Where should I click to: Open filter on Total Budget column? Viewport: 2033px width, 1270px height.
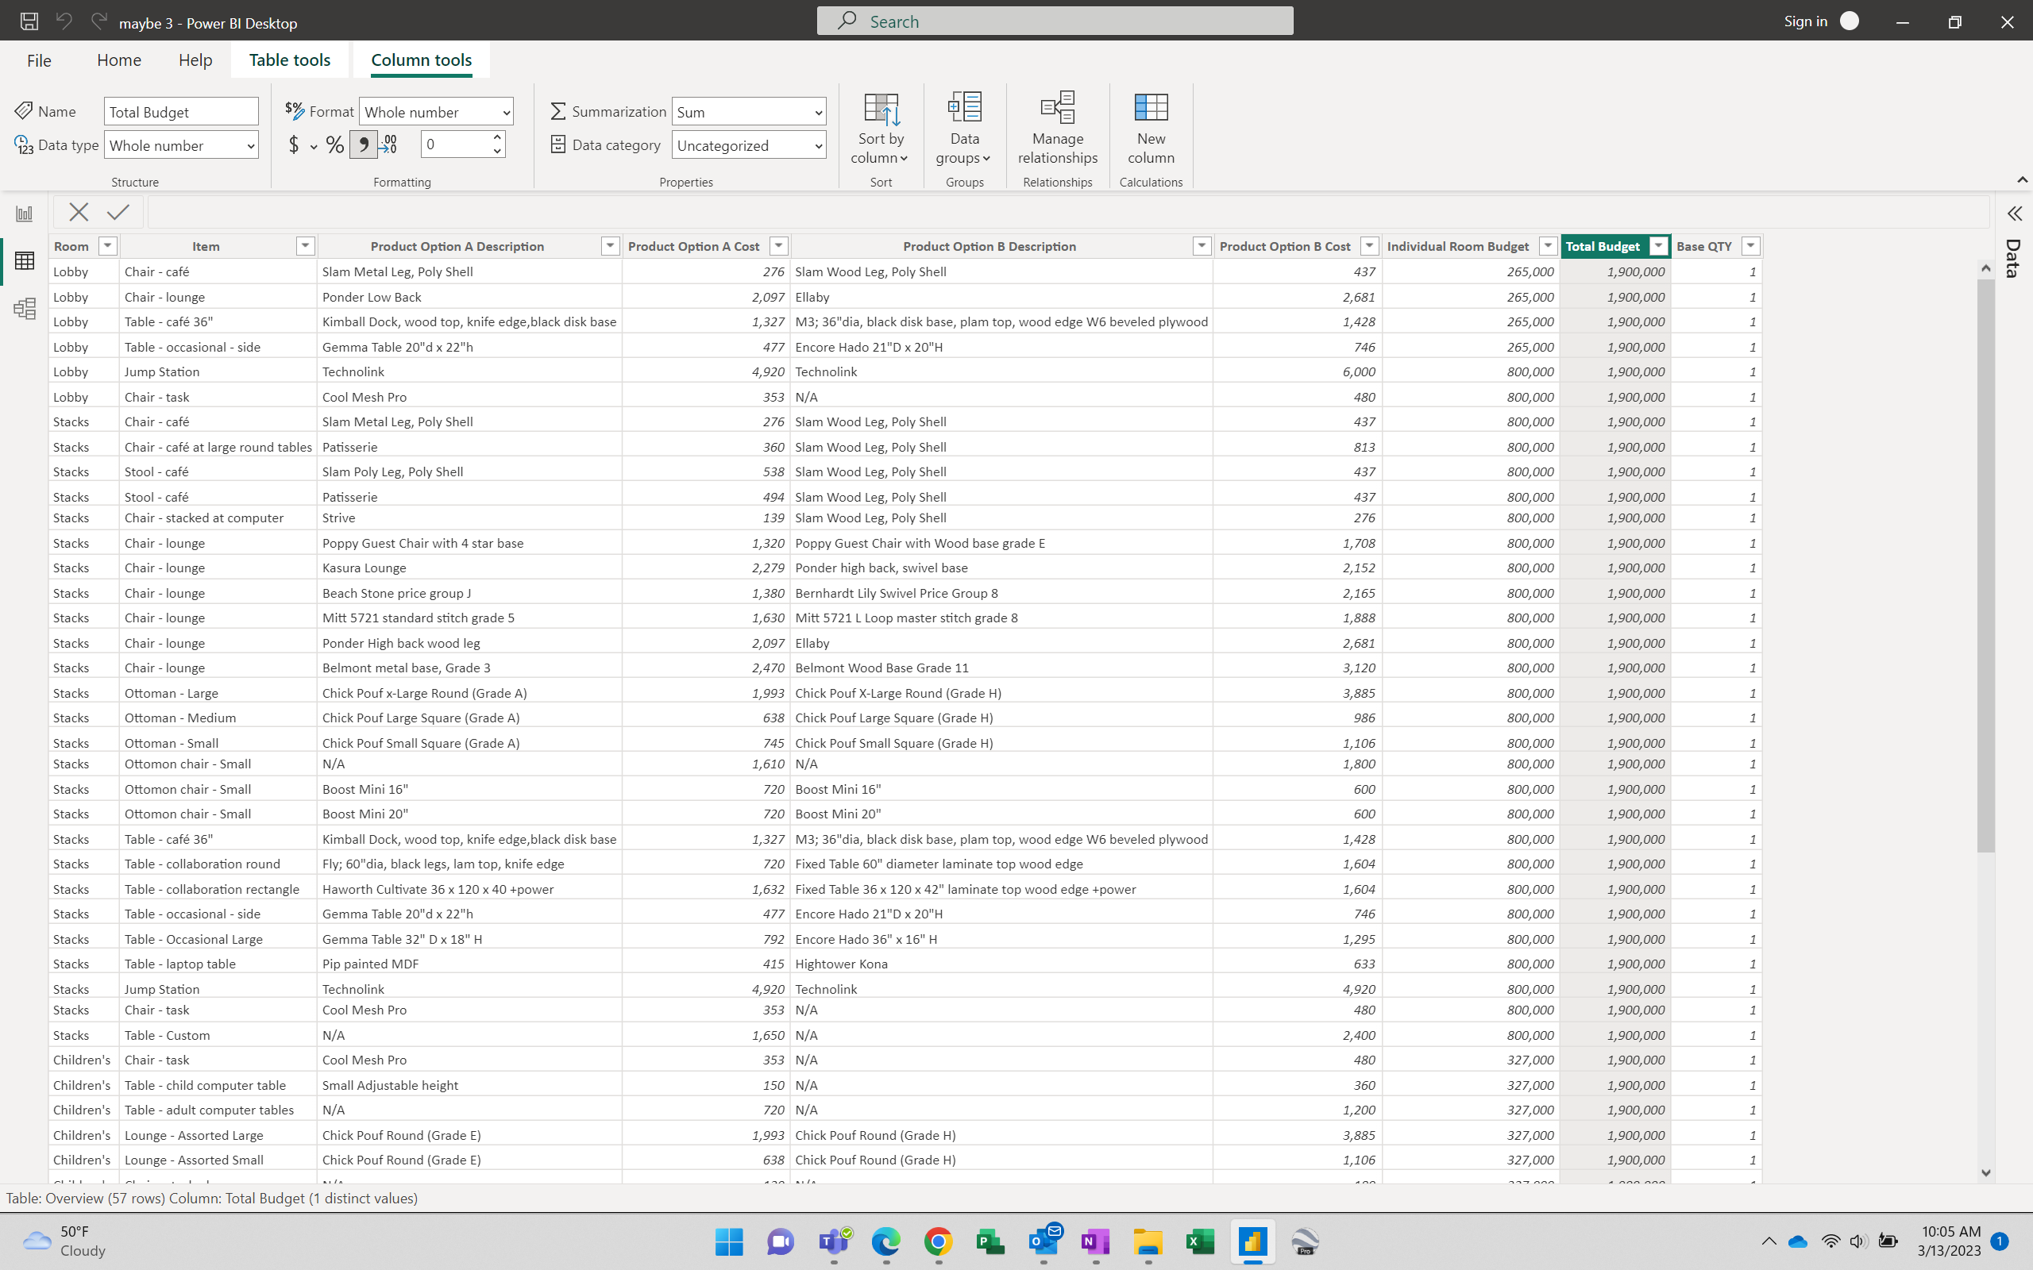point(1658,246)
